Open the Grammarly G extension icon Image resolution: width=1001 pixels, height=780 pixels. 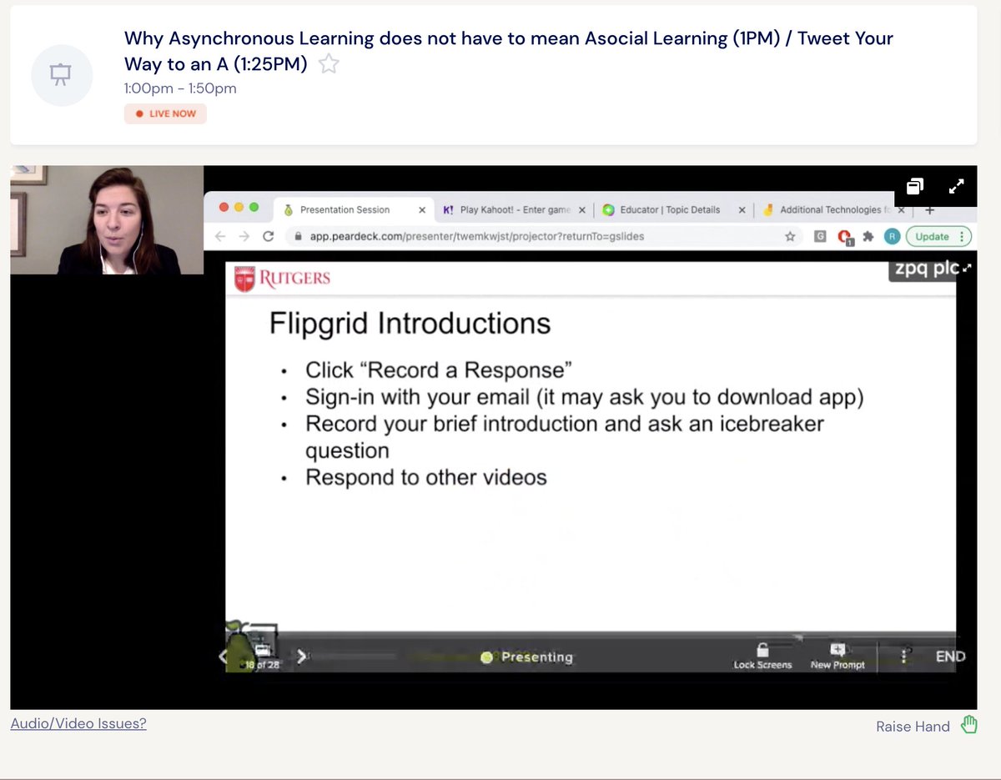tap(821, 237)
